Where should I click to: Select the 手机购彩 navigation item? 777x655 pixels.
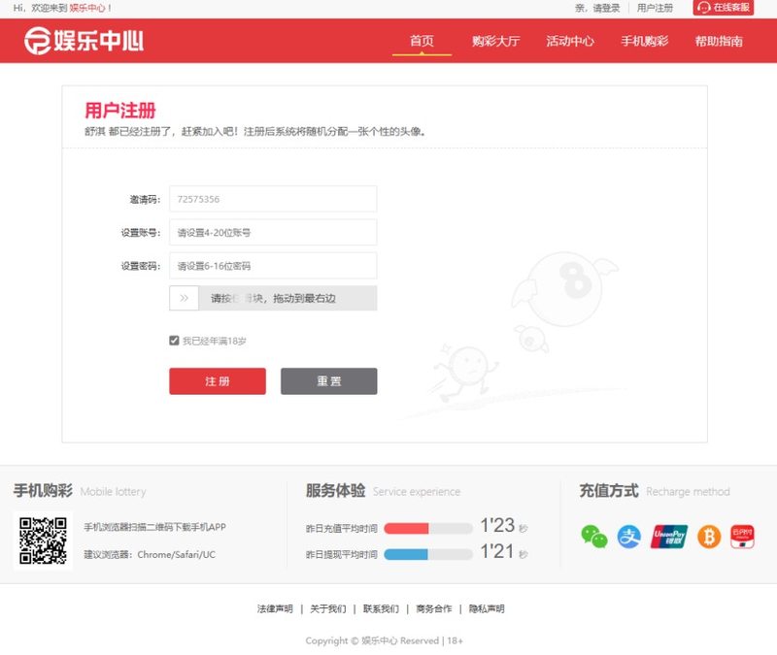[x=644, y=41]
